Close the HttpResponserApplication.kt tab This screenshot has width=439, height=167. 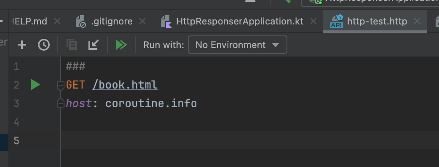pyautogui.click(x=313, y=21)
